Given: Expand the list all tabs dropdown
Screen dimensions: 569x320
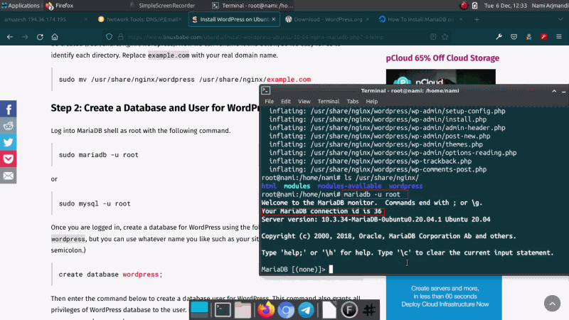Looking at the screenshot, I should [x=560, y=20].
